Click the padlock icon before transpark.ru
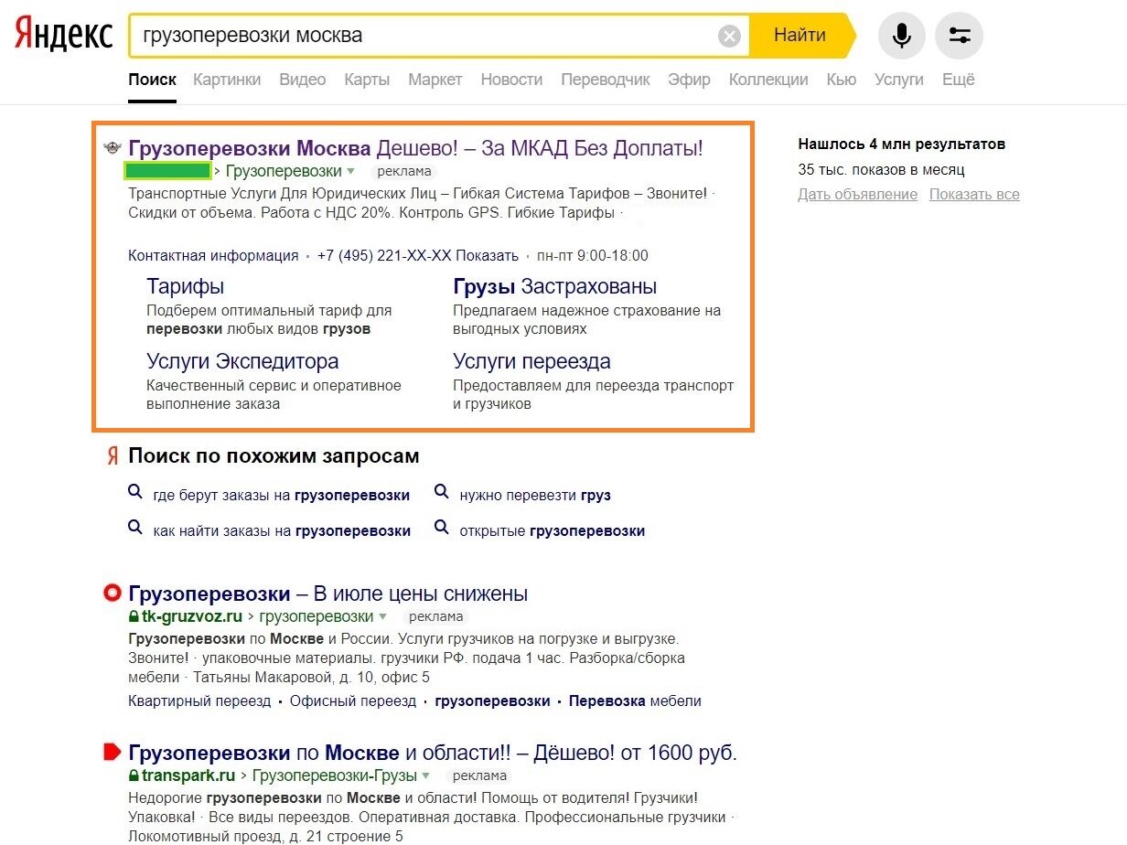This screenshot has height=845, width=1127. 134,775
